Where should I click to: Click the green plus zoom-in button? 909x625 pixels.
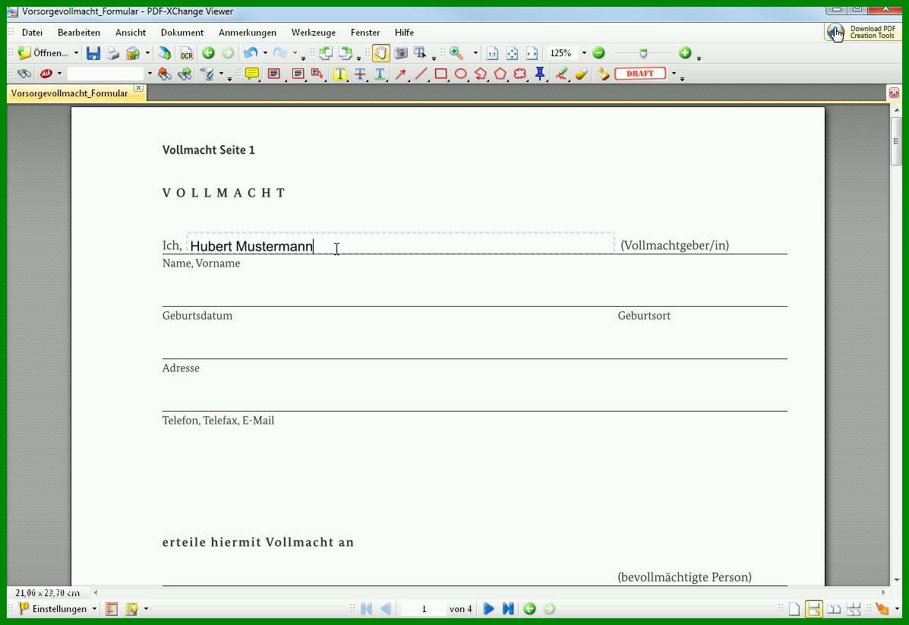point(685,53)
